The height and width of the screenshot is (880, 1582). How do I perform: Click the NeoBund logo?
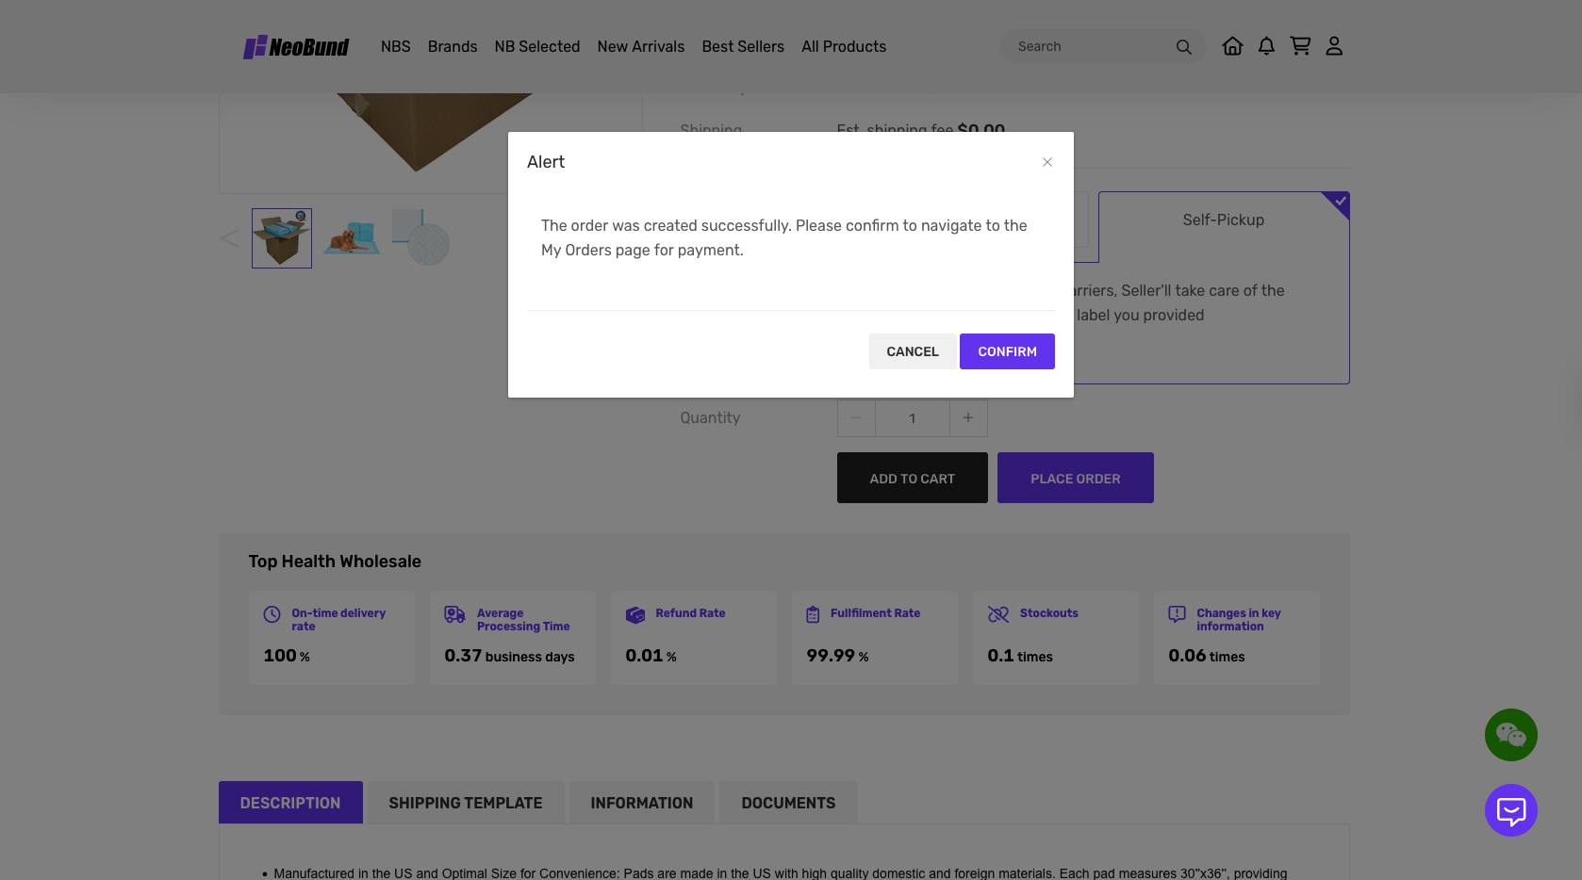[x=296, y=47]
